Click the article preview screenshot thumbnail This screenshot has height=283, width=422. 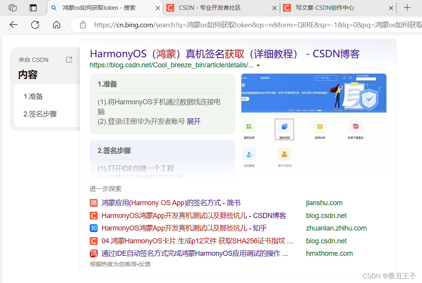tap(313, 123)
